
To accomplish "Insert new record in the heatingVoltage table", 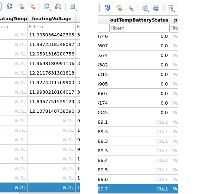I will (72, 7).
